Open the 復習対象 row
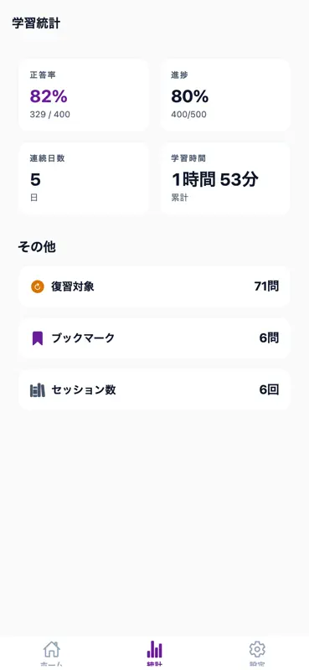 [x=154, y=286]
